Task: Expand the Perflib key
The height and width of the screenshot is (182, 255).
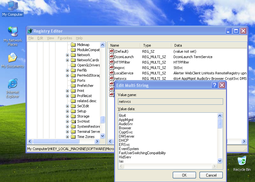Action: pos(67,70)
